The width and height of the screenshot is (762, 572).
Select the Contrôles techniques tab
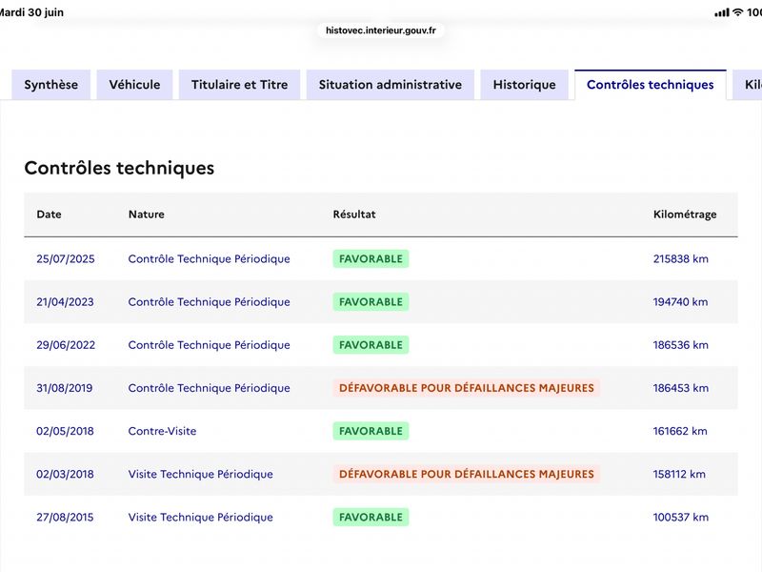pos(651,85)
